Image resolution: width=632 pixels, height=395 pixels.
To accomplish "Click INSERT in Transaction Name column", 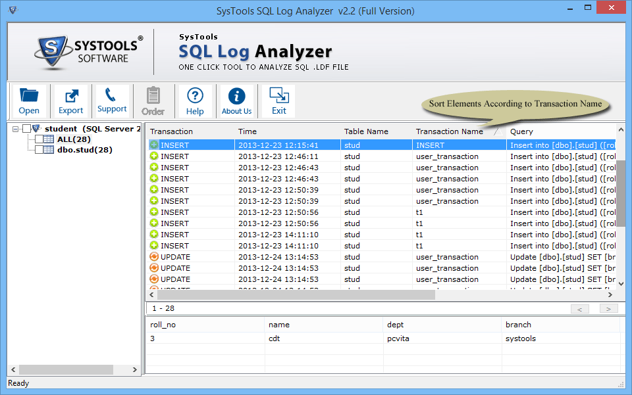I will [x=459, y=145].
